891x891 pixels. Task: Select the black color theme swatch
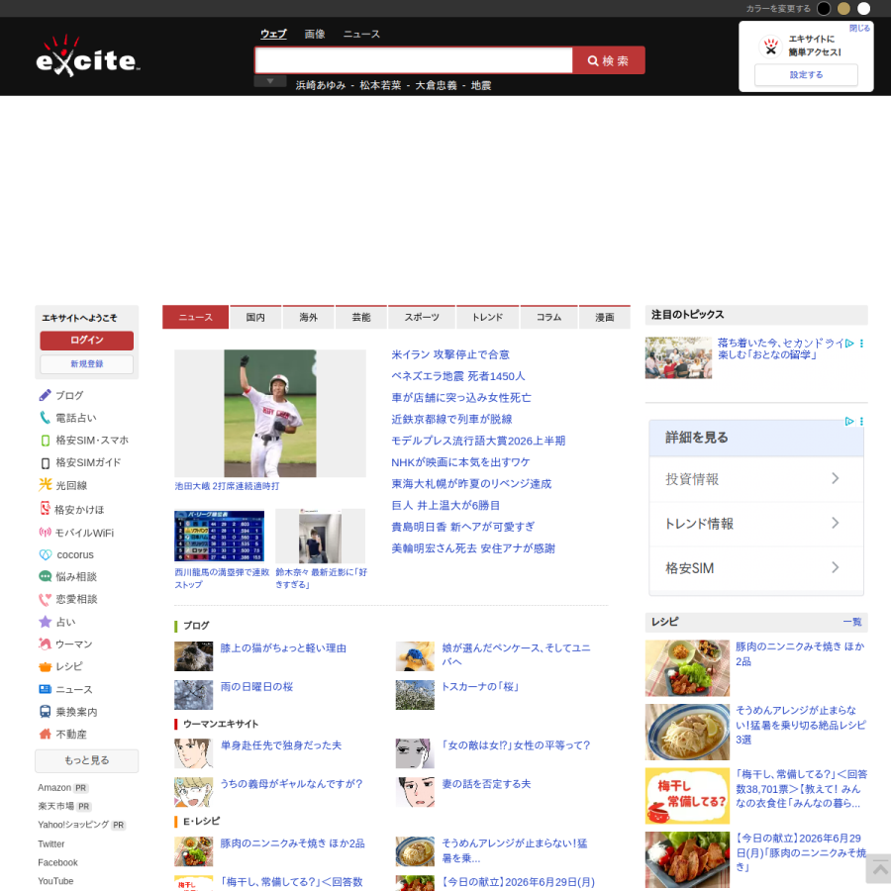point(824,9)
